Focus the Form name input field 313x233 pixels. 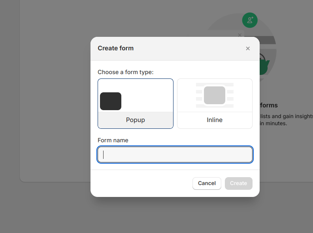175,155
